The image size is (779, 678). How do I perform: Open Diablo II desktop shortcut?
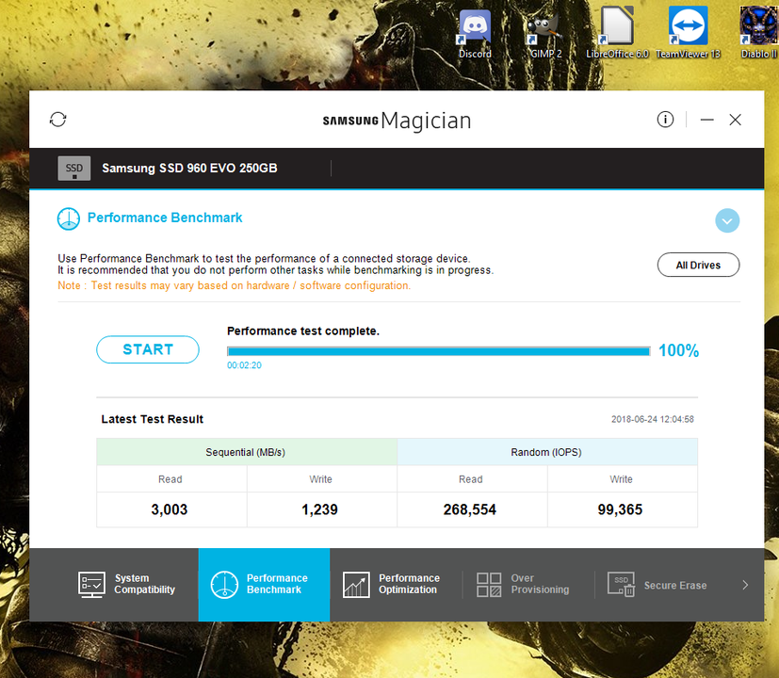(x=758, y=33)
